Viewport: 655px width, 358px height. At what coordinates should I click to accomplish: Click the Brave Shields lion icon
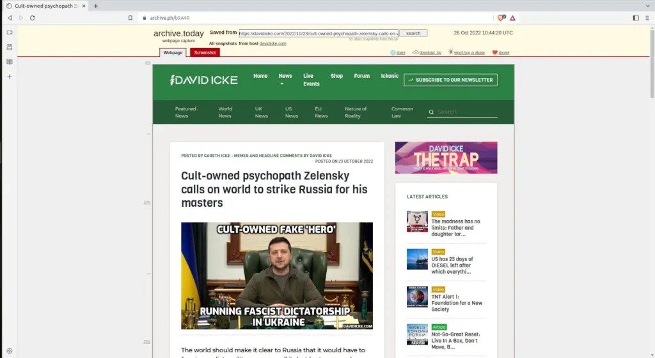tap(501, 18)
